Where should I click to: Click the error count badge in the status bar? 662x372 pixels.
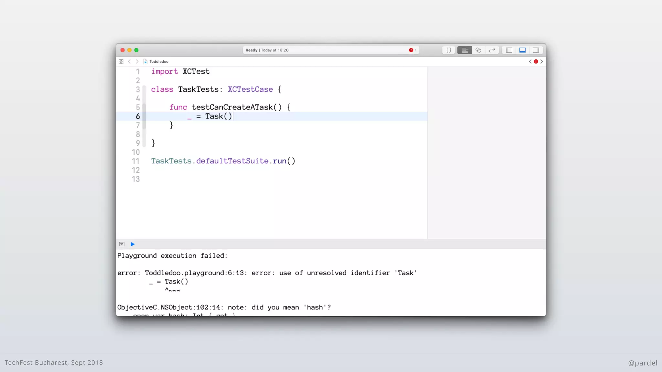point(412,50)
